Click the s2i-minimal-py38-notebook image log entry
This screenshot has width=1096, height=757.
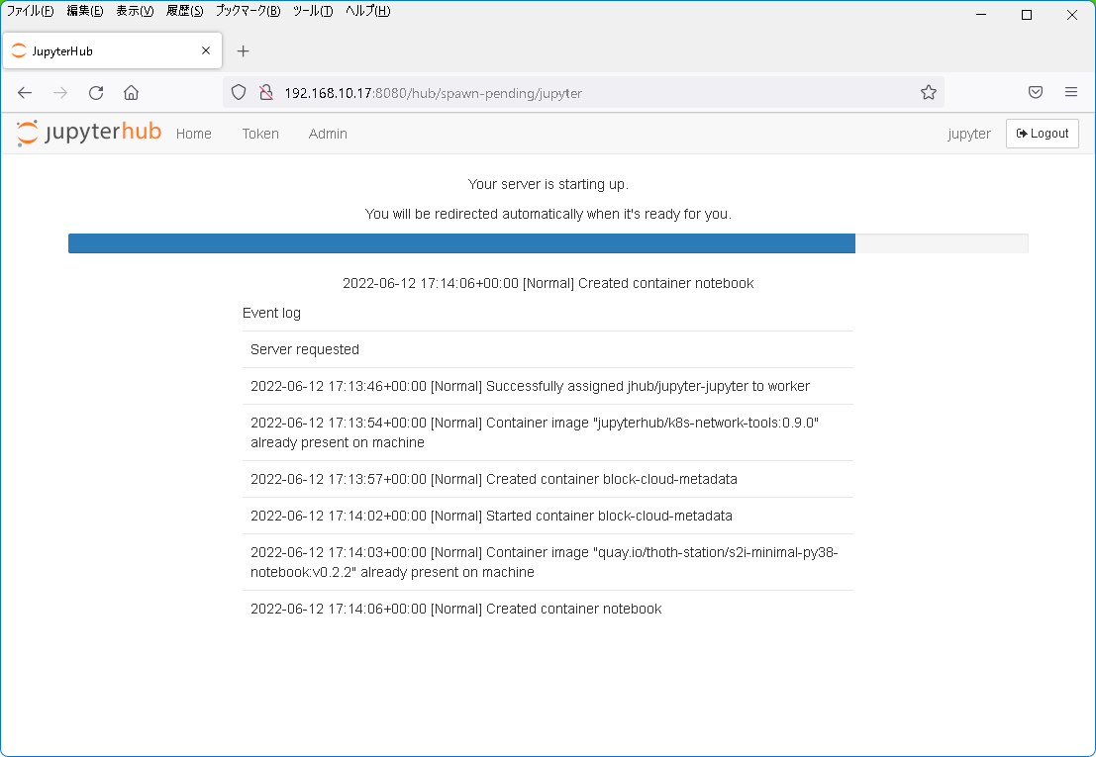click(548, 562)
